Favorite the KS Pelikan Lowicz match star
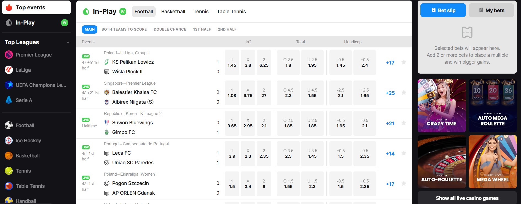Screen dimensions: 521x204 [x=404, y=62]
